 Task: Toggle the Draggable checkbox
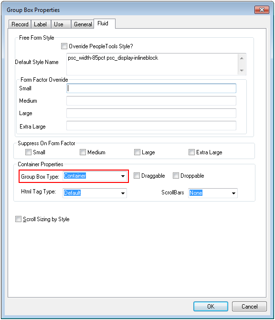point(137,176)
